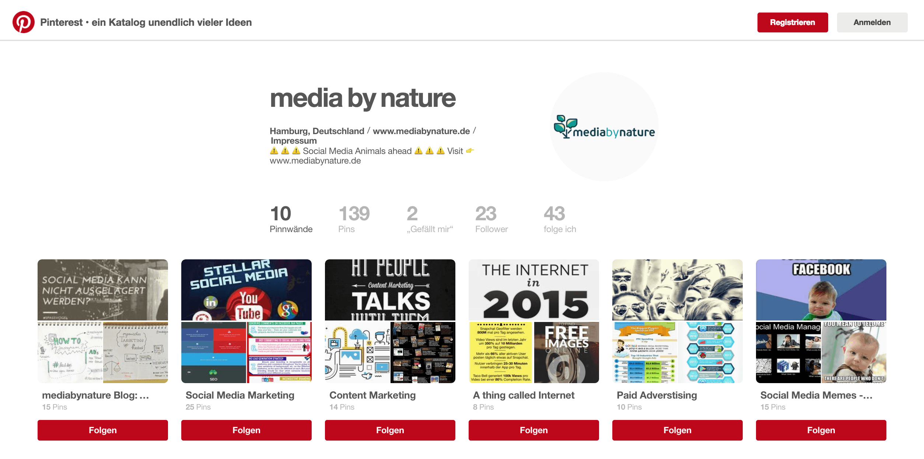Open the Facebook baby meme cover image

(x=821, y=290)
